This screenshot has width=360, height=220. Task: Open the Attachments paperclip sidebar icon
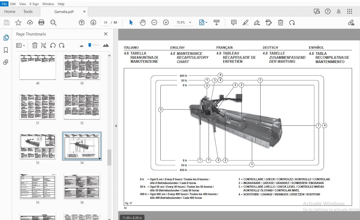6,62
